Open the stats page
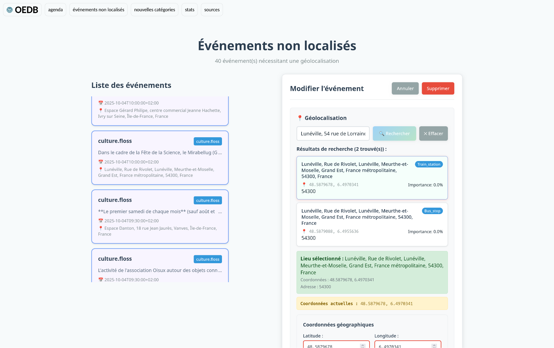This screenshot has height=348, width=554. pyautogui.click(x=189, y=10)
